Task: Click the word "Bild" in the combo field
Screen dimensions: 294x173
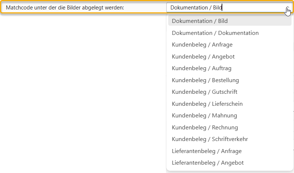Action: 217,8
